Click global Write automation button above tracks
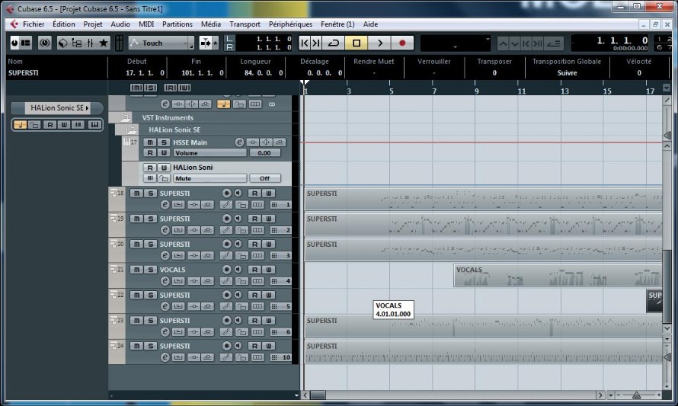This screenshot has width=678, height=406. pos(184,88)
